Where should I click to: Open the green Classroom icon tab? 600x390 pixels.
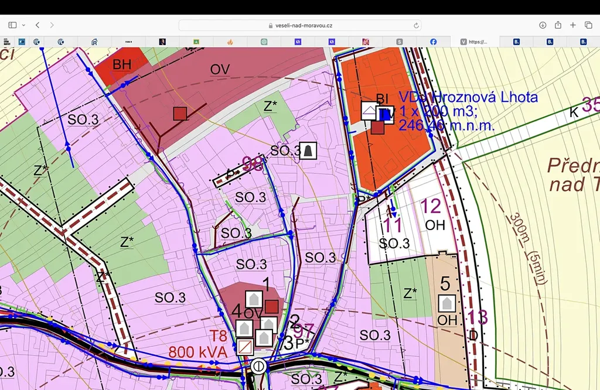pos(196,42)
